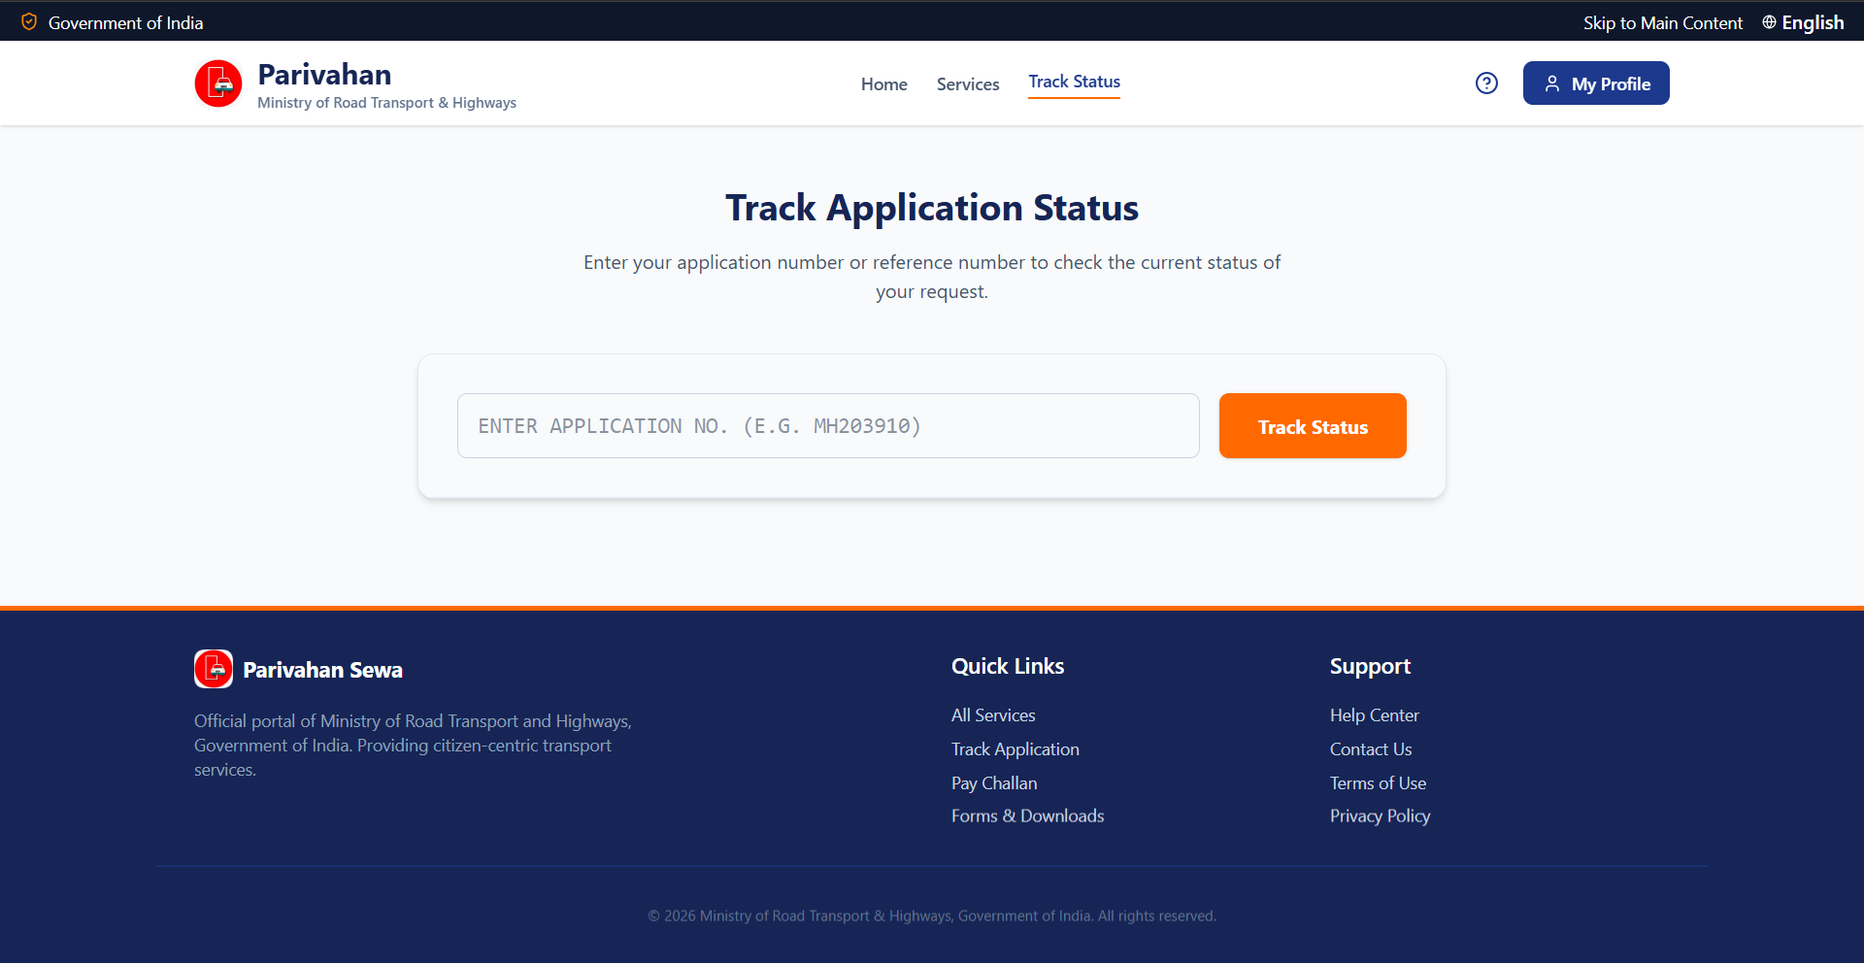Open All Services footer link

993,715
